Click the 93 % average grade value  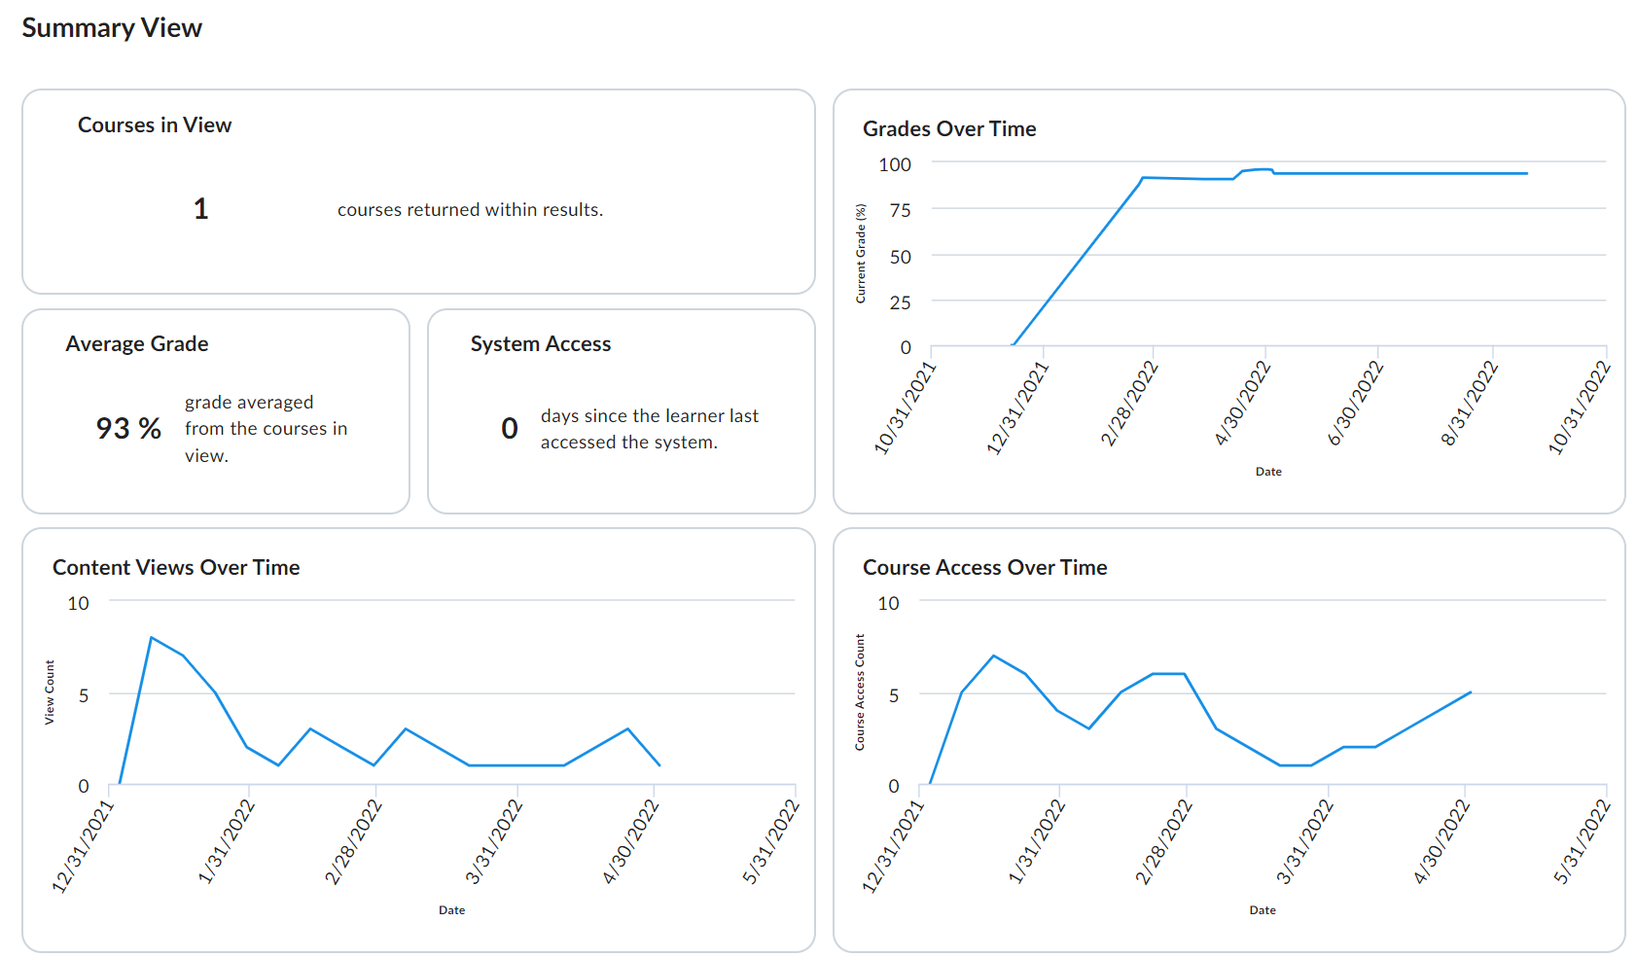point(128,428)
